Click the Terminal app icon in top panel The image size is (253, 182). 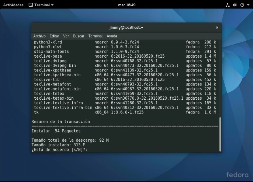(31, 5)
